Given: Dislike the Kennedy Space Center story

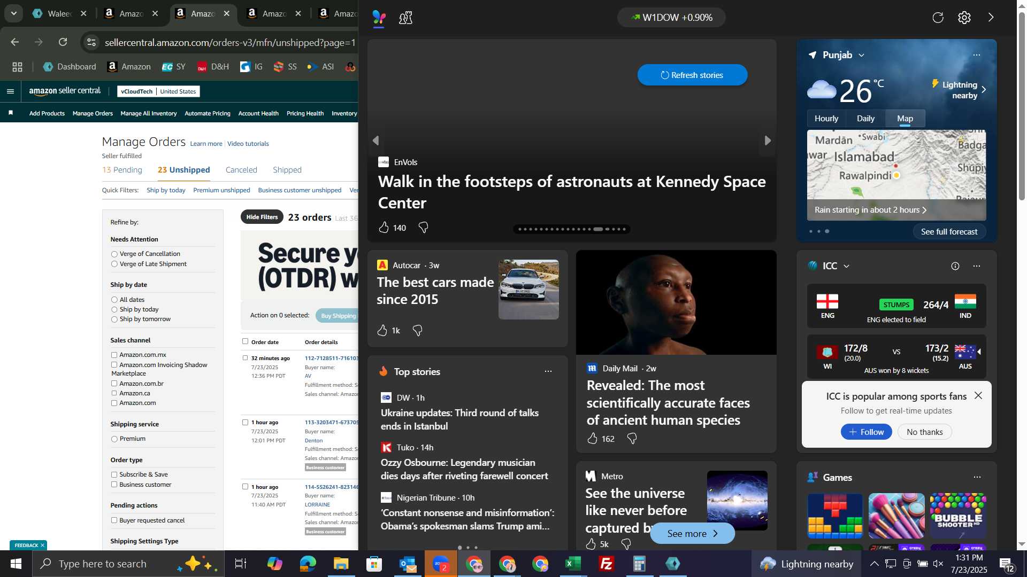Looking at the screenshot, I should click(424, 228).
